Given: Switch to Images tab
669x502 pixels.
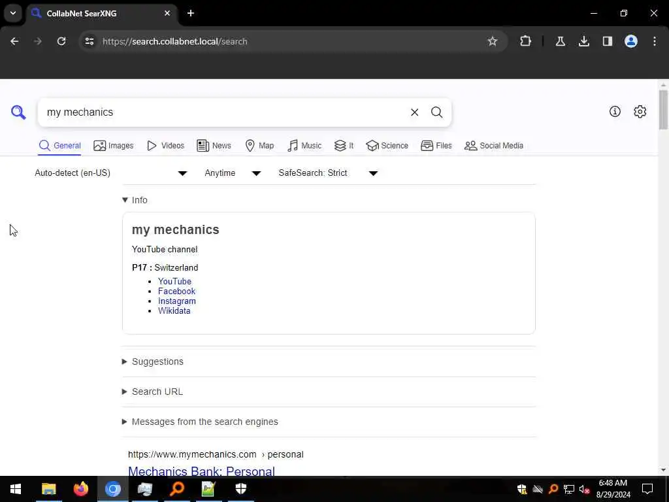Looking at the screenshot, I should point(114,146).
